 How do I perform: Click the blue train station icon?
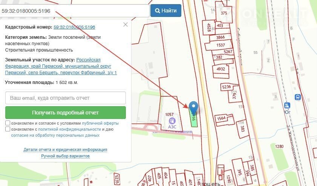[298, 97]
